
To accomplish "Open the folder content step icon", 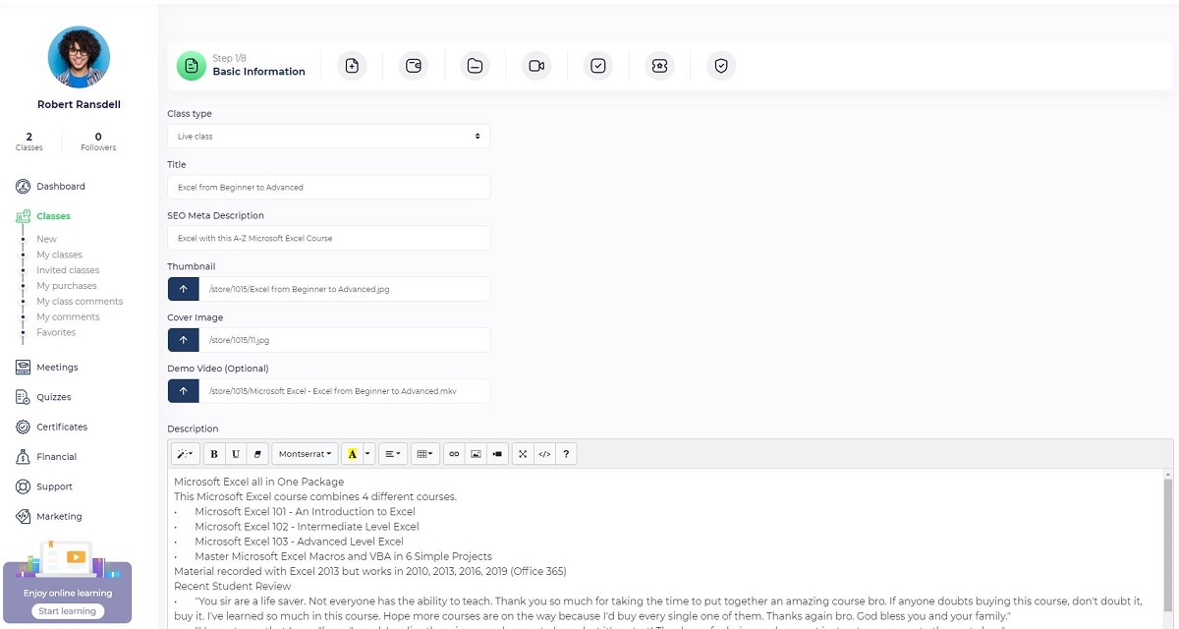I will 475,66.
